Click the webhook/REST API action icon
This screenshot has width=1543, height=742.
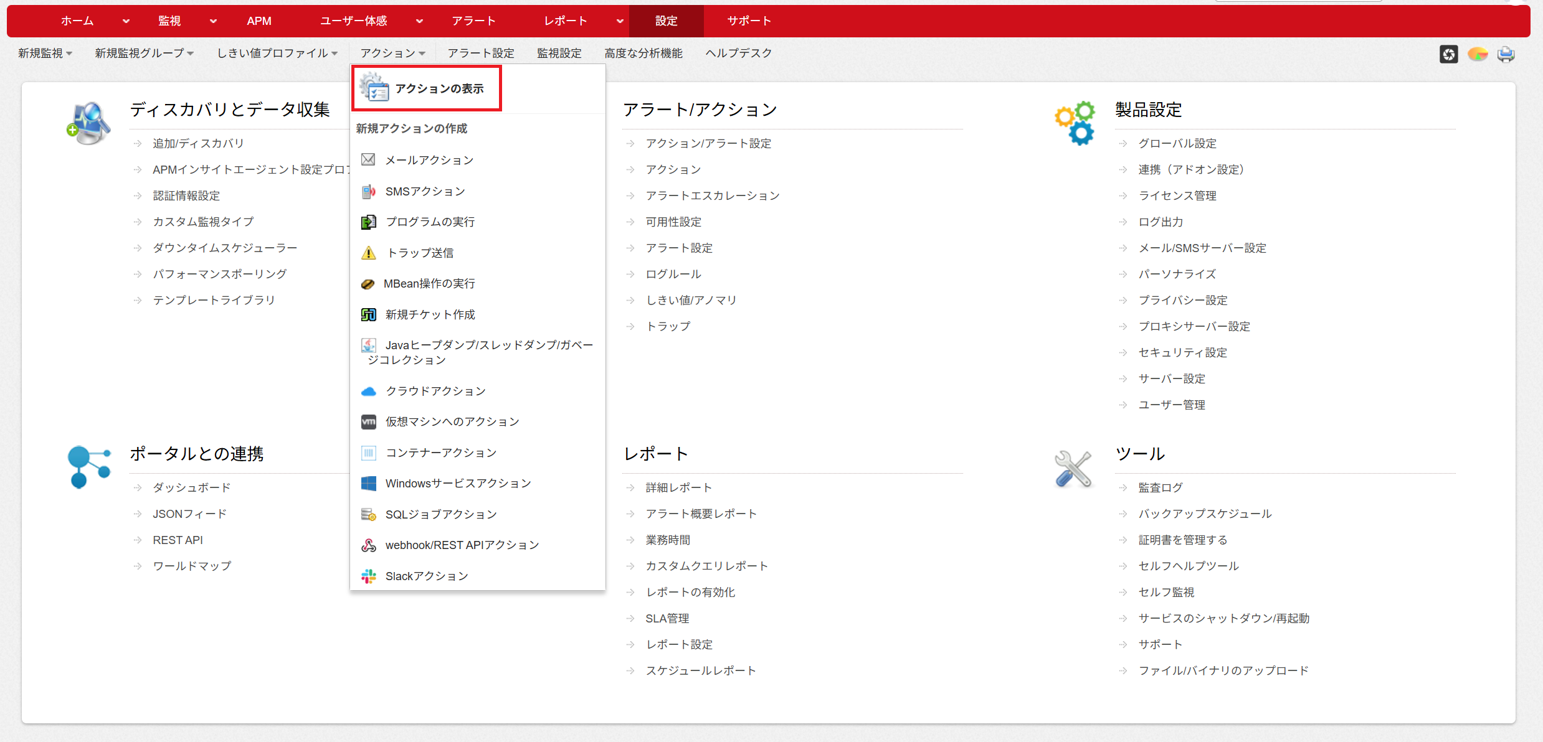(x=368, y=545)
